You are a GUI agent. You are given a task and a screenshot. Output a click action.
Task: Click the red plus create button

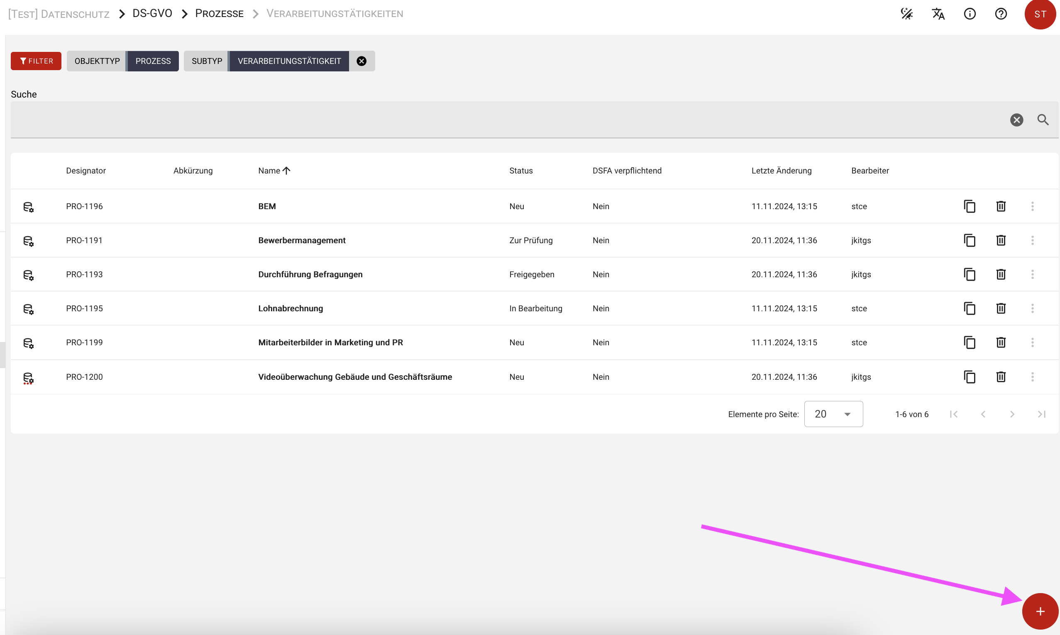(x=1040, y=611)
